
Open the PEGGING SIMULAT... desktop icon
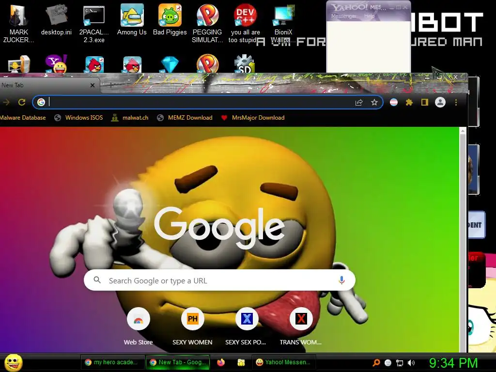click(x=207, y=23)
